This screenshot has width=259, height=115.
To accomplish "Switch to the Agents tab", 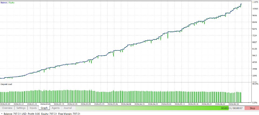I will point(56,108).
